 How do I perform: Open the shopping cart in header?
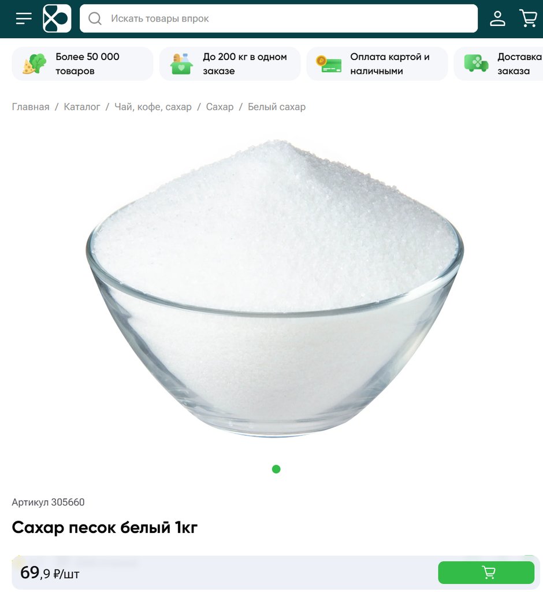[x=529, y=18]
